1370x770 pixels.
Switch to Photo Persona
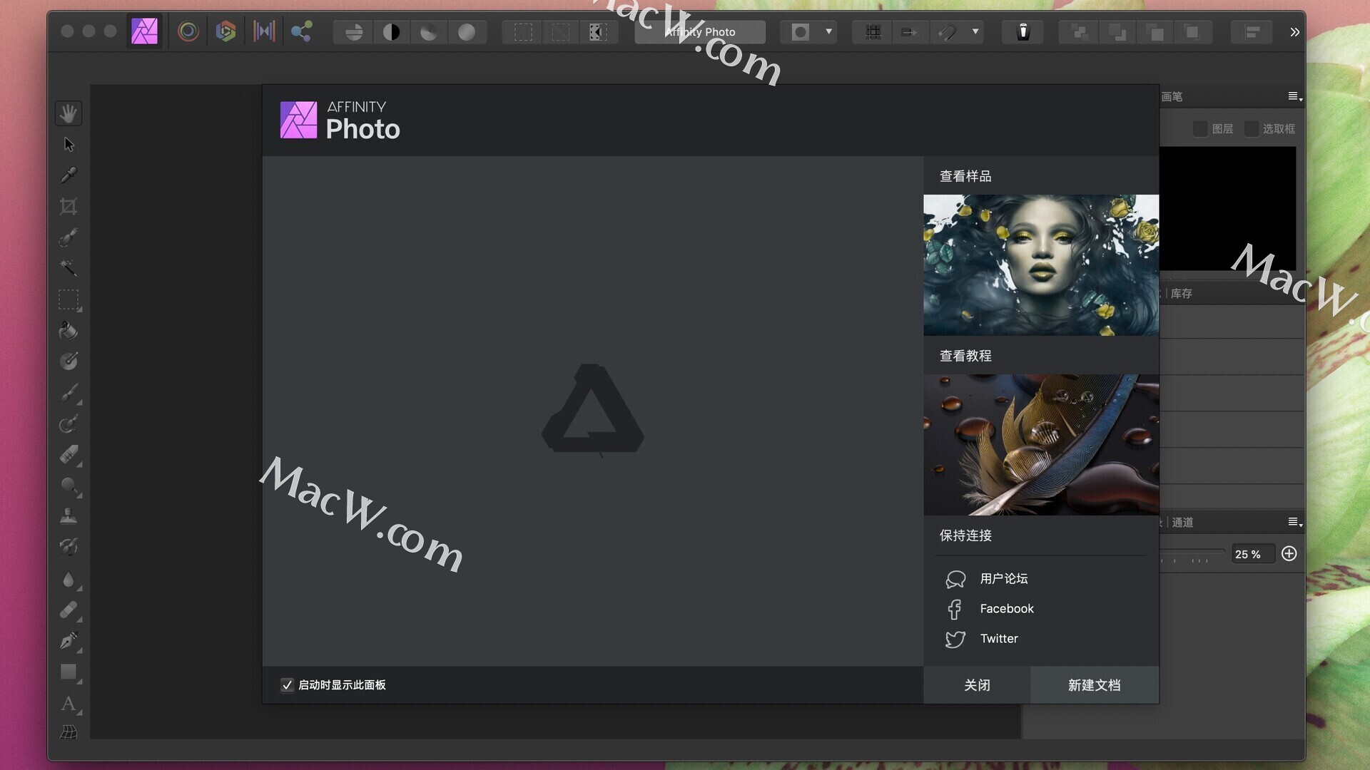click(145, 31)
